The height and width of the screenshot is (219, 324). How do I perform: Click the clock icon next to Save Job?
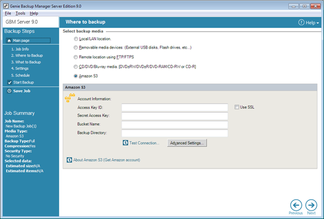(x=9, y=91)
